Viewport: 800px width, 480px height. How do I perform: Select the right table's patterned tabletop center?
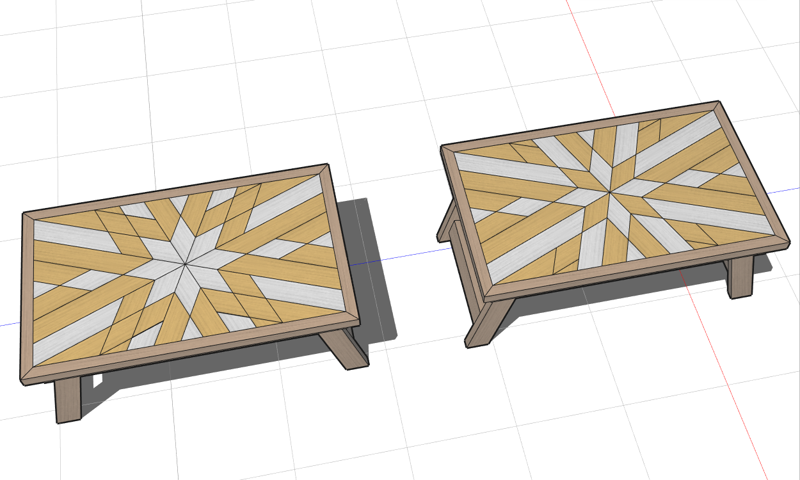[610, 192]
